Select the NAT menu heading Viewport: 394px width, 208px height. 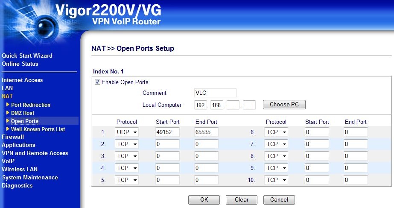[x=7, y=96]
